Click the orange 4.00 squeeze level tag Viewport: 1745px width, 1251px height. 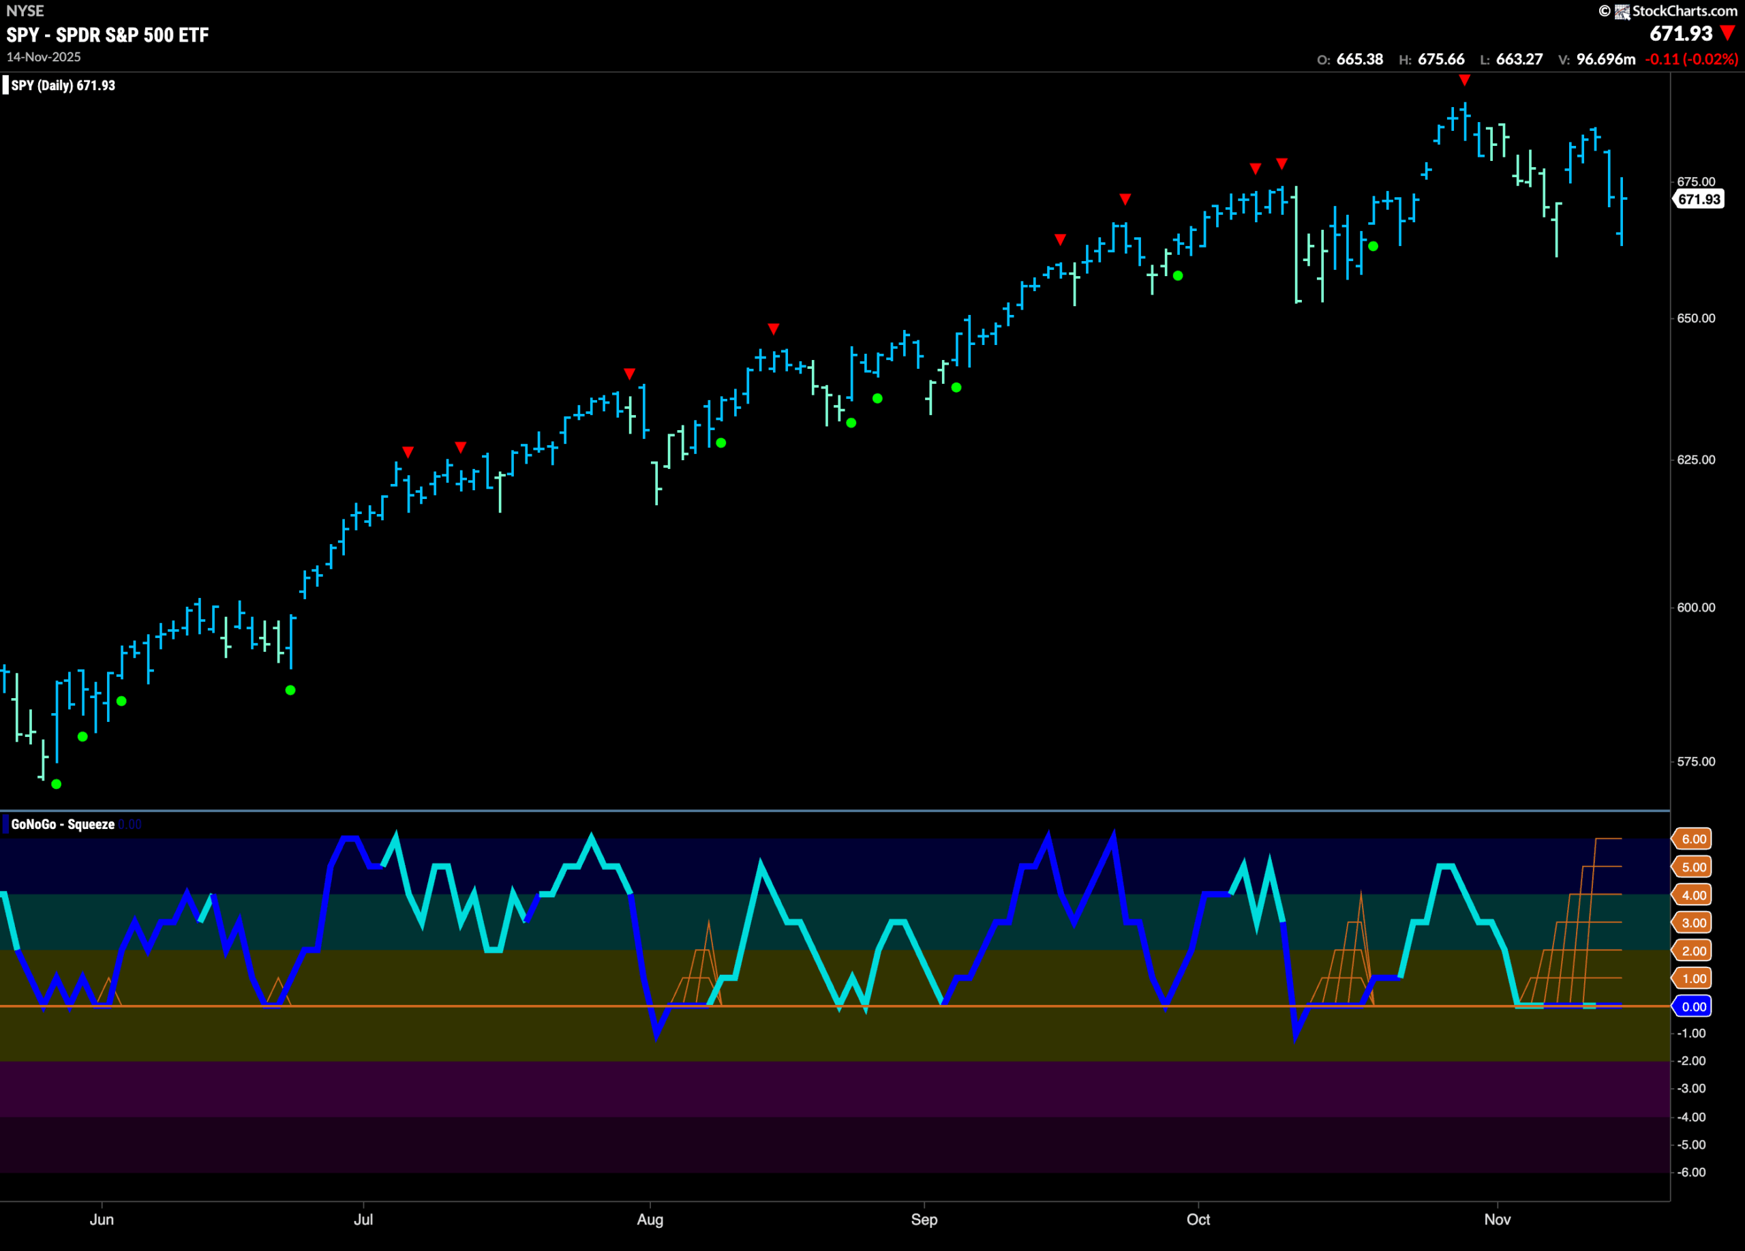(1693, 894)
